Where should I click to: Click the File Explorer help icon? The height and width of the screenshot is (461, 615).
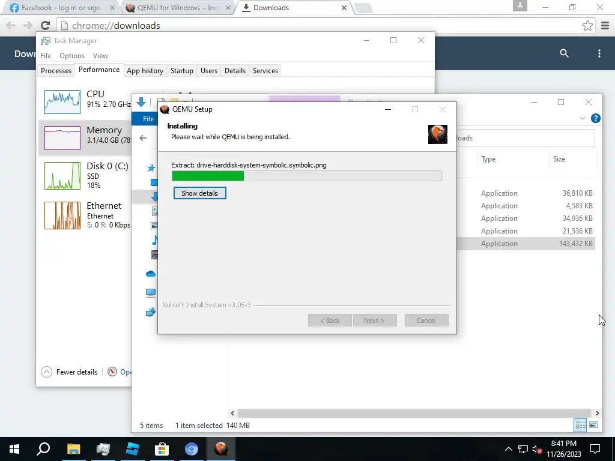tap(595, 118)
